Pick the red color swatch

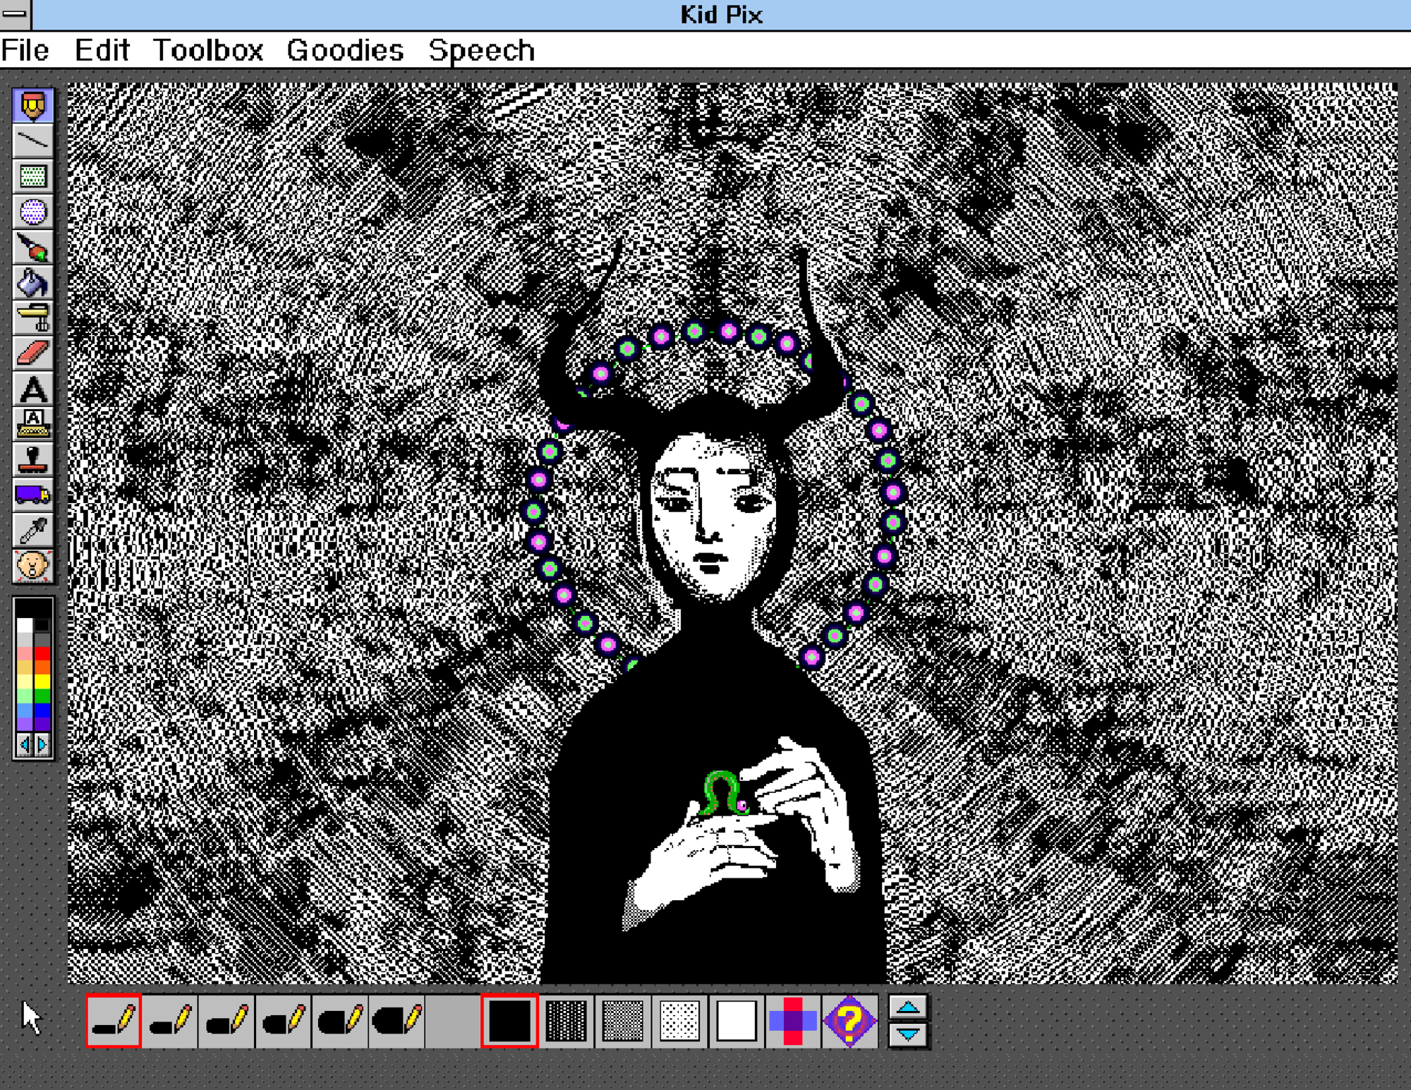[42, 654]
